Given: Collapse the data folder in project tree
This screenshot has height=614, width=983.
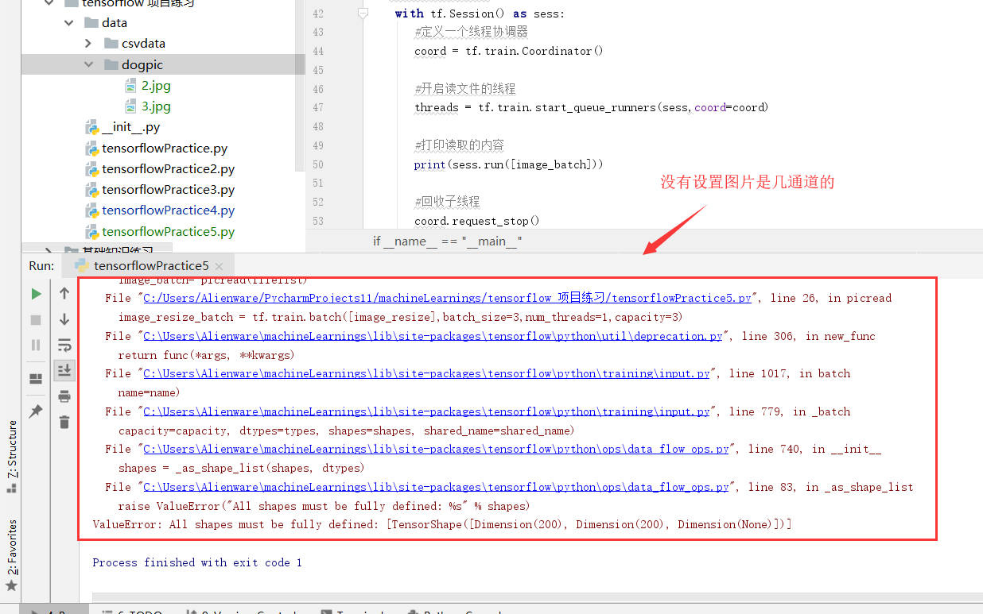Looking at the screenshot, I should tap(69, 23).
